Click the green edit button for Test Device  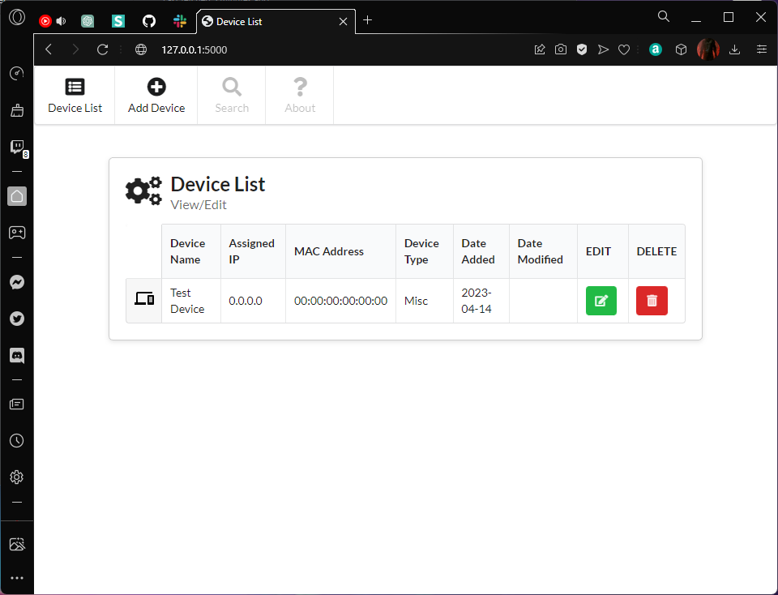(601, 300)
